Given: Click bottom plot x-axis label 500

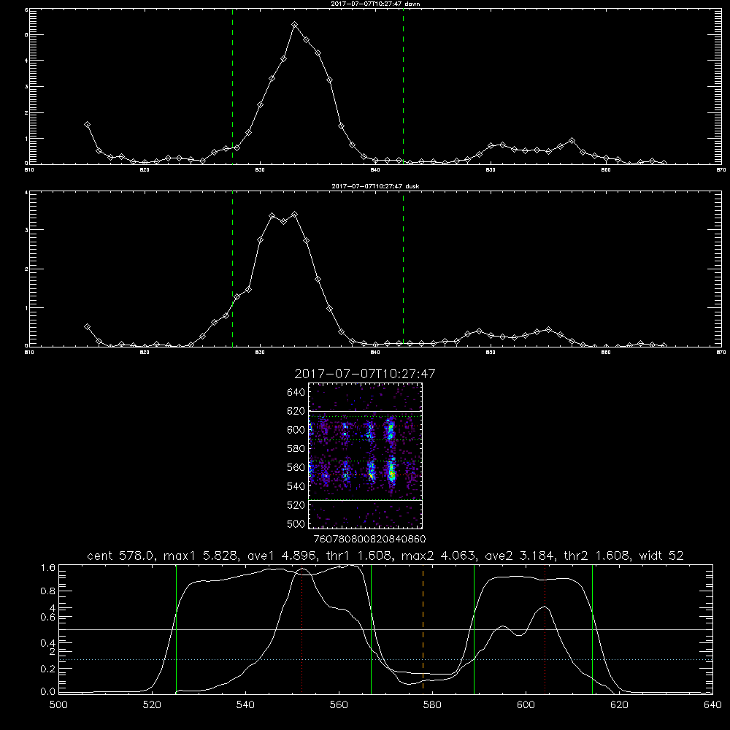Looking at the screenshot, I should 58,705.
